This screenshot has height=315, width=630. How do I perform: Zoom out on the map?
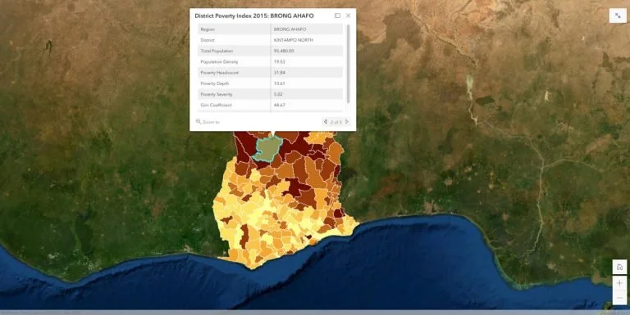coord(619,298)
